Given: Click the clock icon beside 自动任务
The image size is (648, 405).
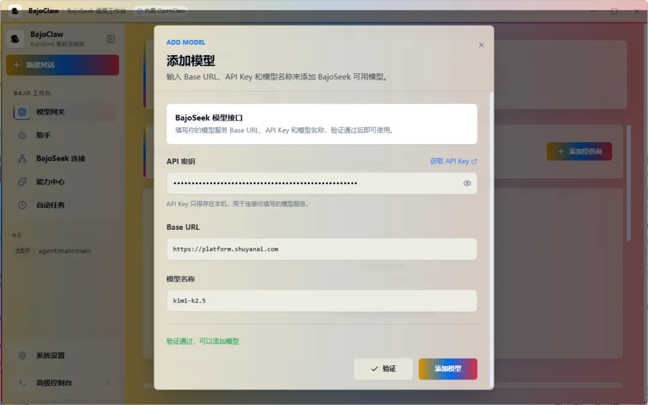Looking at the screenshot, I should [x=22, y=205].
